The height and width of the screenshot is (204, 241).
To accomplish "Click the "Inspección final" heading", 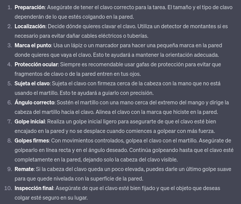I will pyautogui.click(x=34, y=188).
